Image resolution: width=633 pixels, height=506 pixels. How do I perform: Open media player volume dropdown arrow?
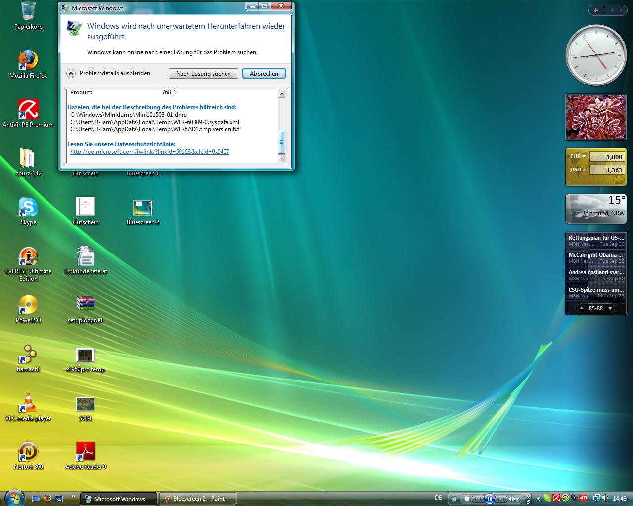tap(518, 499)
